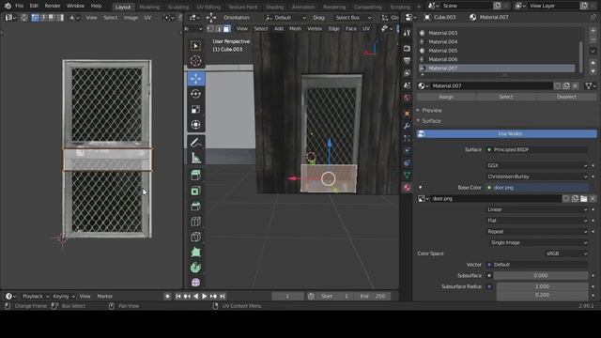The height and width of the screenshot is (338, 601).
Task: Open the Christensen-Burley subsurface method dropdown
Action: [536, 177]
